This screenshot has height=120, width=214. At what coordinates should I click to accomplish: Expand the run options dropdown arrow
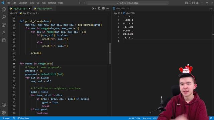tap(95, 8)
